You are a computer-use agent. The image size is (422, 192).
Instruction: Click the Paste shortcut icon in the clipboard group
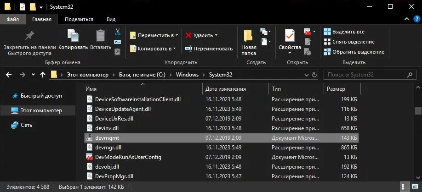click(x=118, y=51)
